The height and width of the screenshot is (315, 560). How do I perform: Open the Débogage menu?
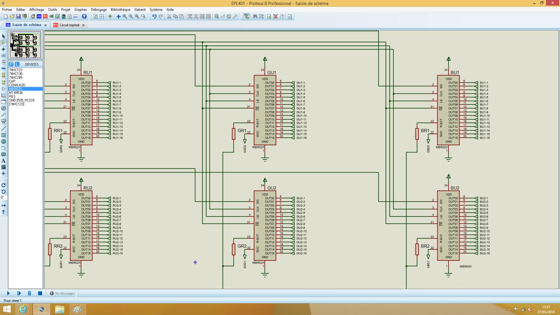click(x=99, y=10)
